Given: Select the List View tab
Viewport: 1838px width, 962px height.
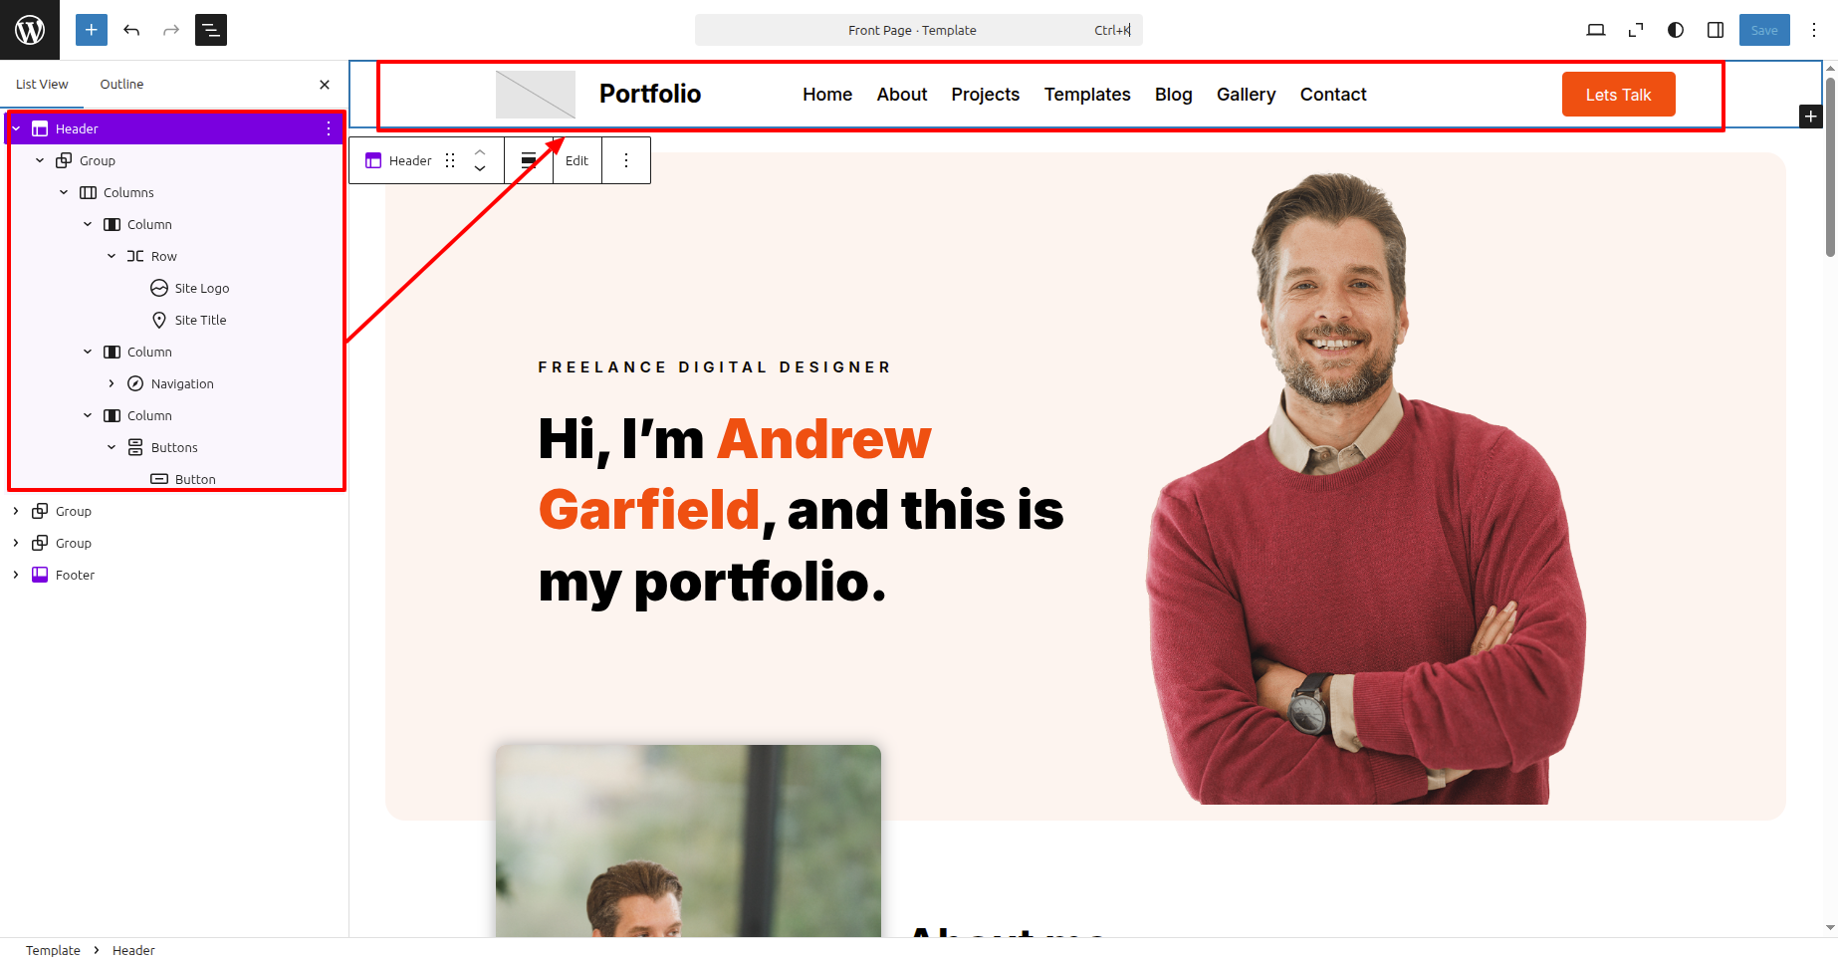Looking at the screenshot, I should (x=42, y=84).
